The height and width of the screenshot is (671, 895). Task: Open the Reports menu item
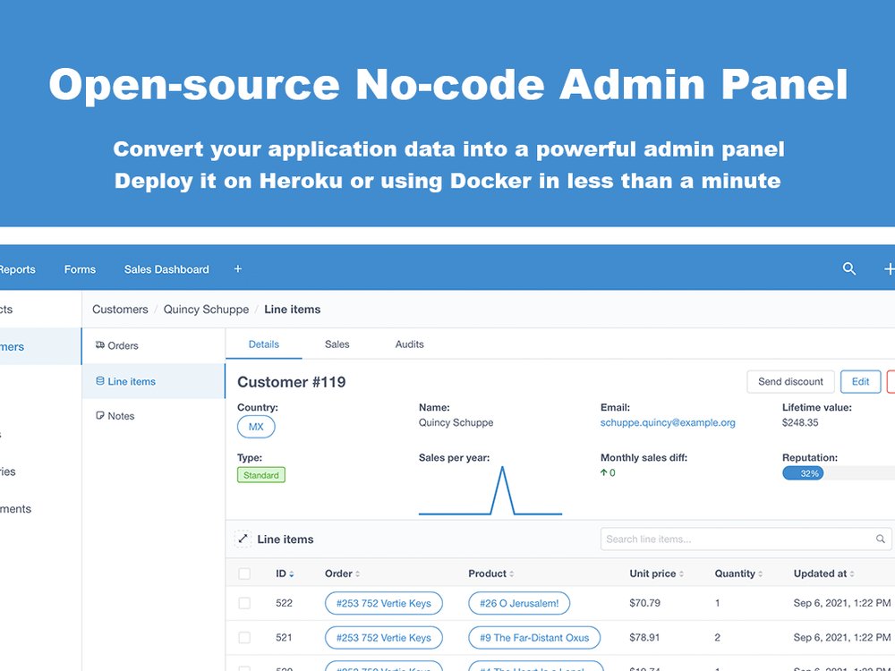[17, 269]
